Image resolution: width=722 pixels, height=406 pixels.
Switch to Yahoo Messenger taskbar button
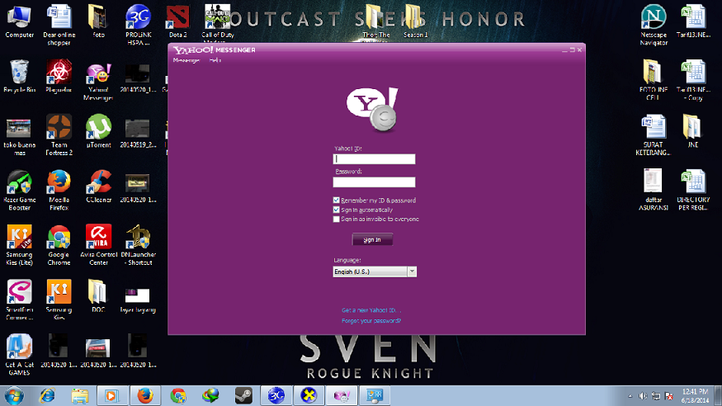[342, 396]
